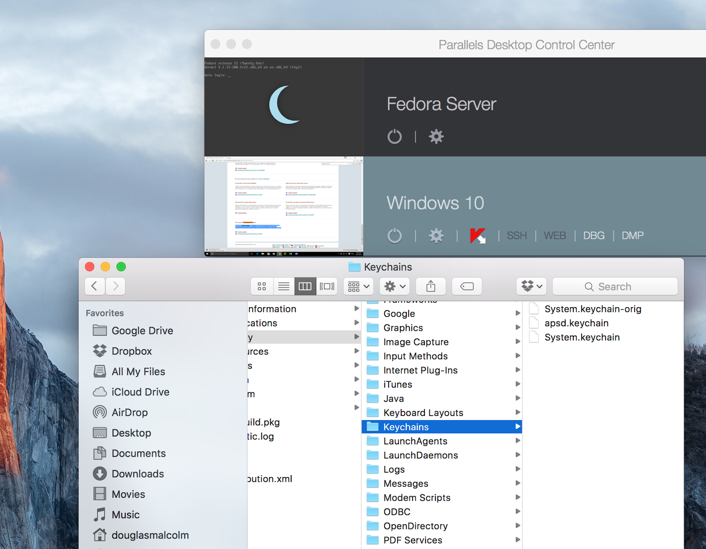Viewport: 706px width, 549px height.
Task: Go forward in Finder history
Action: (x=115, y=286)
